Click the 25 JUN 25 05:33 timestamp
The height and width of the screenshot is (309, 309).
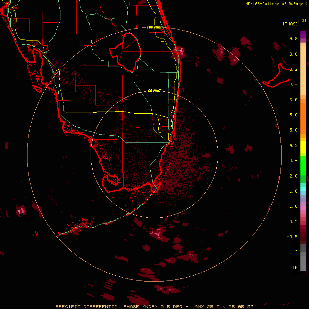[230, 307]
